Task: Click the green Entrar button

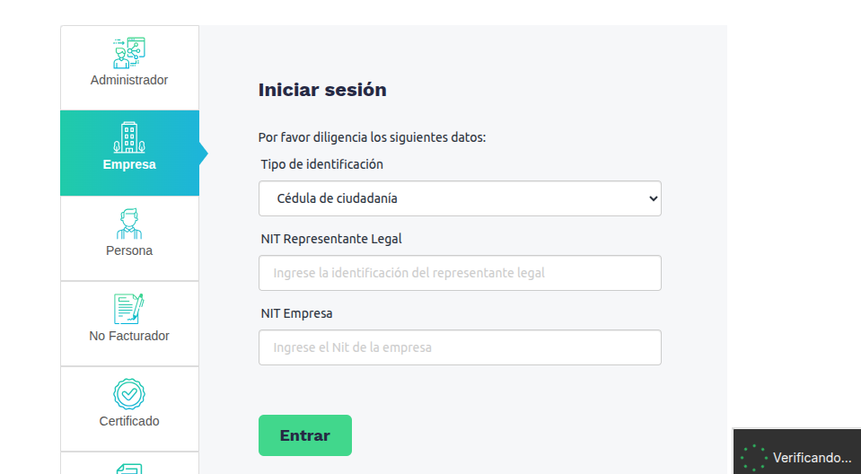Action: click(x=304, y=435)
